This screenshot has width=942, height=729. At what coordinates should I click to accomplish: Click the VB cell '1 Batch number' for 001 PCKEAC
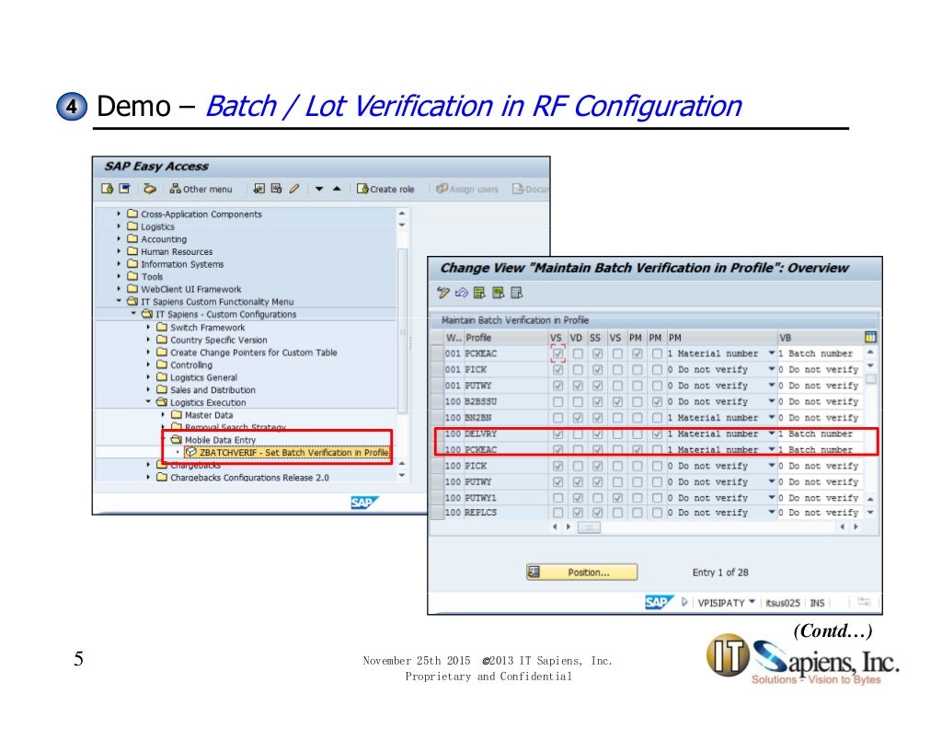820,353
